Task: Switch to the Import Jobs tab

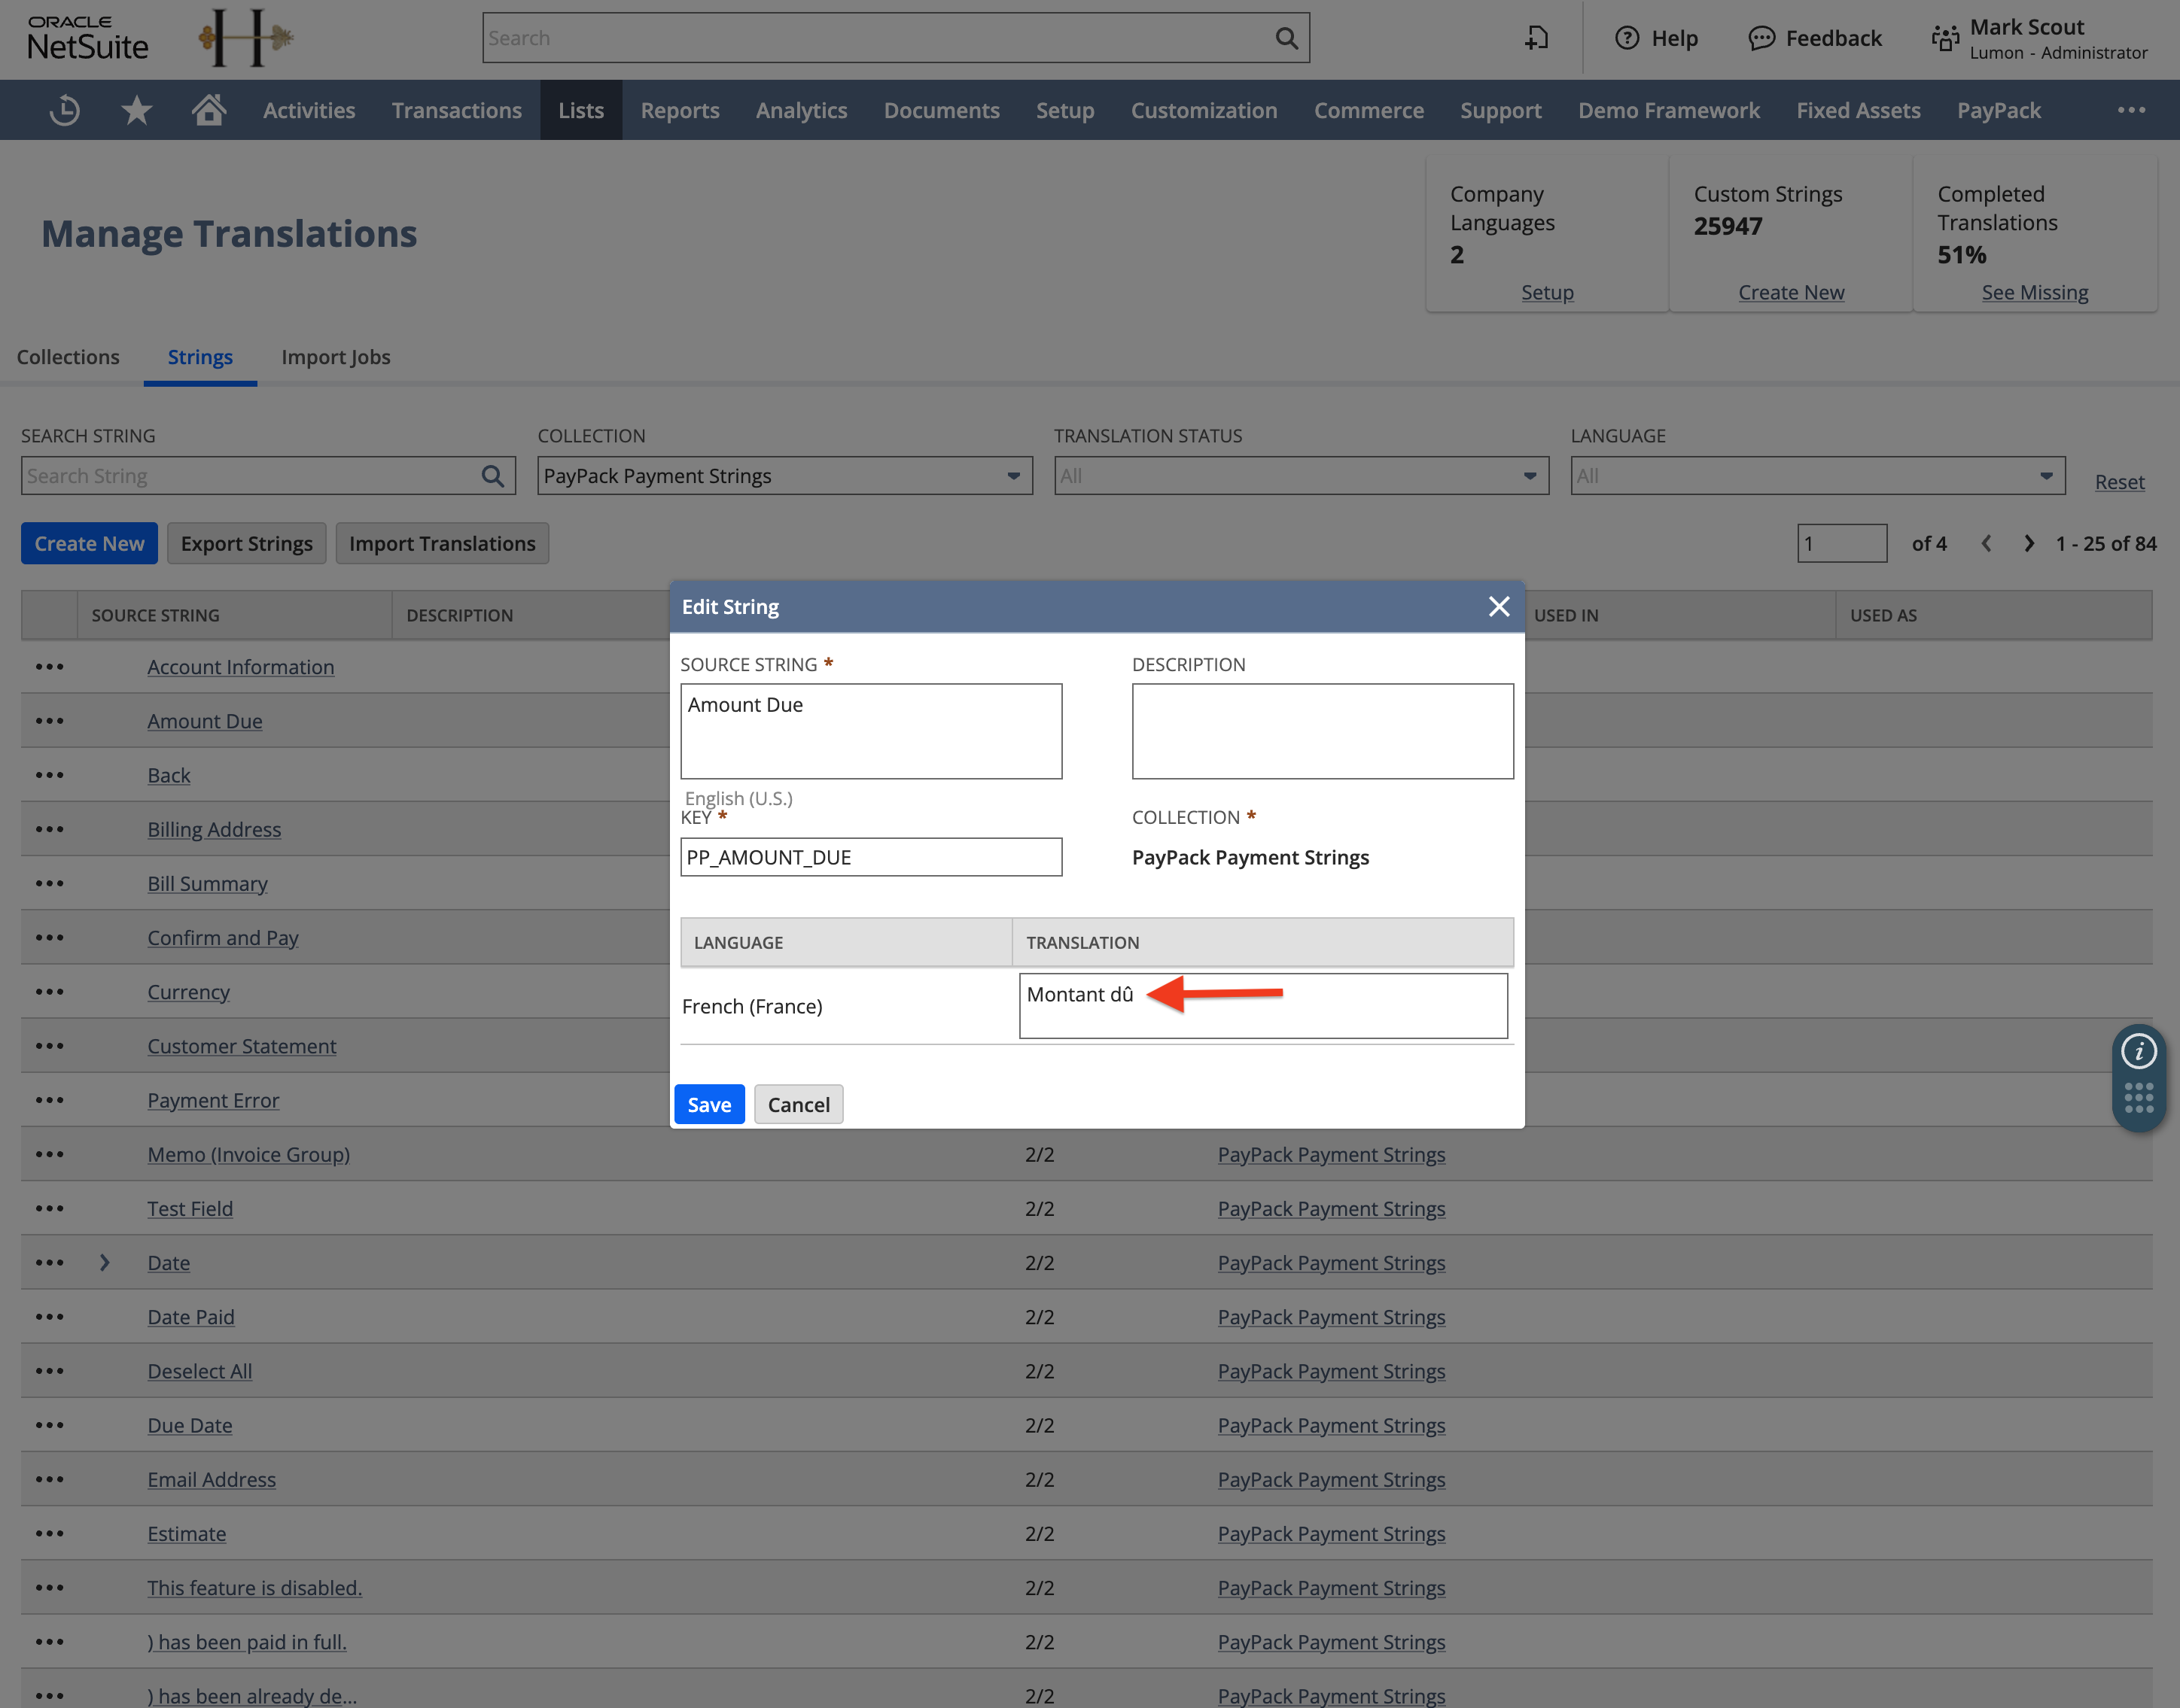Action: (335, 357)
